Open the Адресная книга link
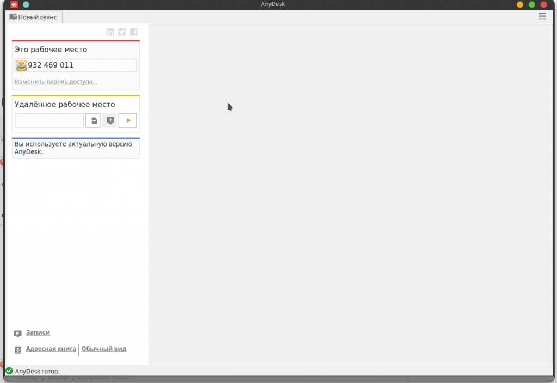The image size is (557, 383). 51,349
